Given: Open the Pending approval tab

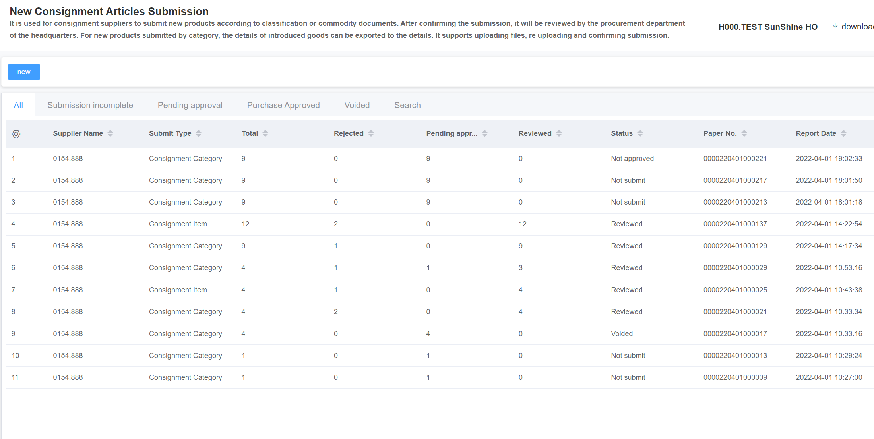Looking at the screenshot, I should click(190, 105).
